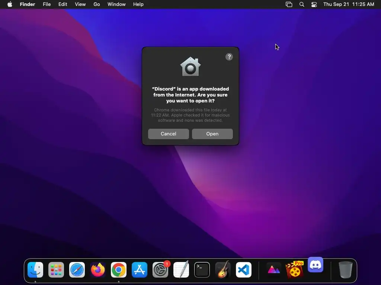Open the Trash in the dock
The image size is (381, 285).
(345, 270)
